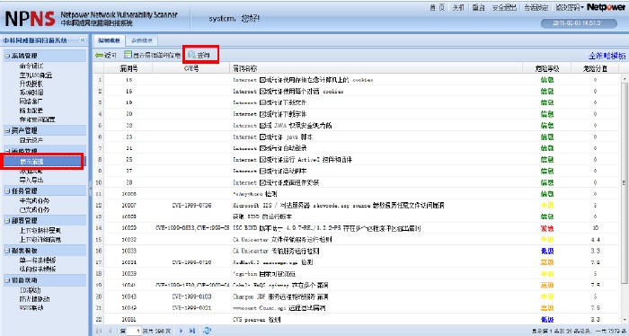Click the 查询 magnifier search icon
This screenshot has height=336, width=629.
tap(192, 55)
